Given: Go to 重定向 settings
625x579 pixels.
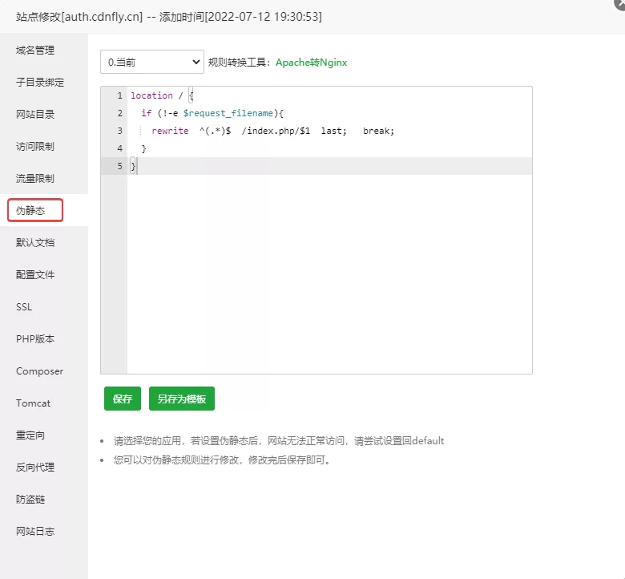Looking at the screenshot, I should click(x=30, y=435).
